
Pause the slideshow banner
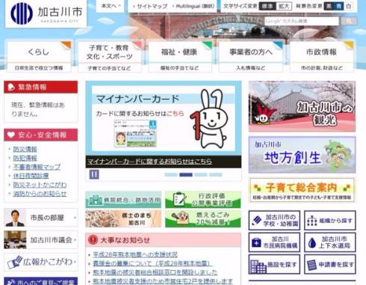(94, 174)
